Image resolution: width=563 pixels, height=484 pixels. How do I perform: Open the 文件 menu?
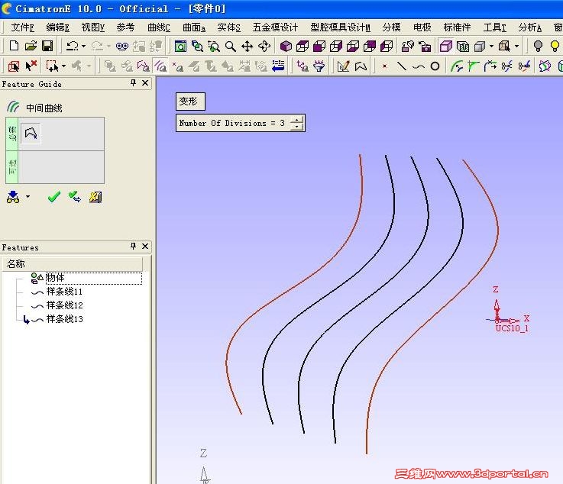coord(22,27)
